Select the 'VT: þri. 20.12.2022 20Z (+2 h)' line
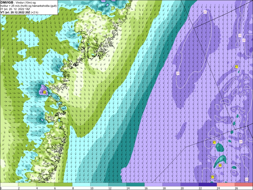Image resolution: width=253 pixels, height=190 pixels. click(19, 12)
